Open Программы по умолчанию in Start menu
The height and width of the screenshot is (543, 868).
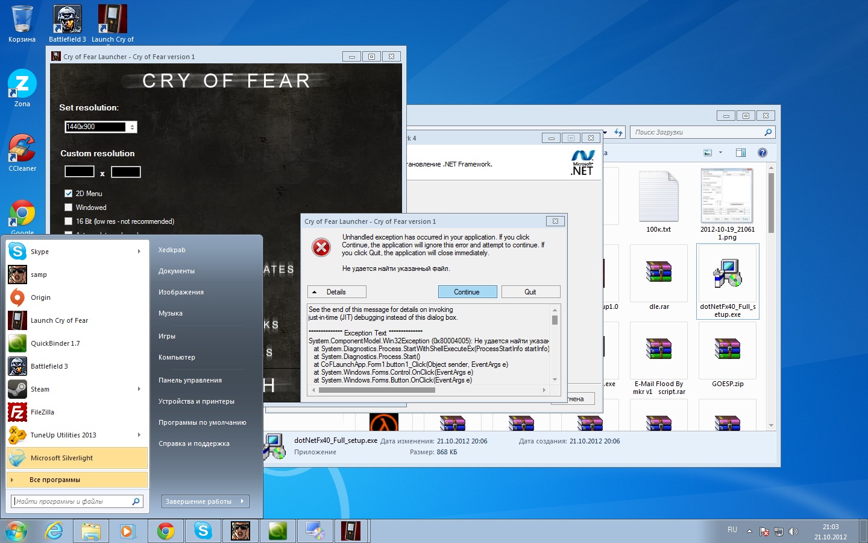point(203,422)
